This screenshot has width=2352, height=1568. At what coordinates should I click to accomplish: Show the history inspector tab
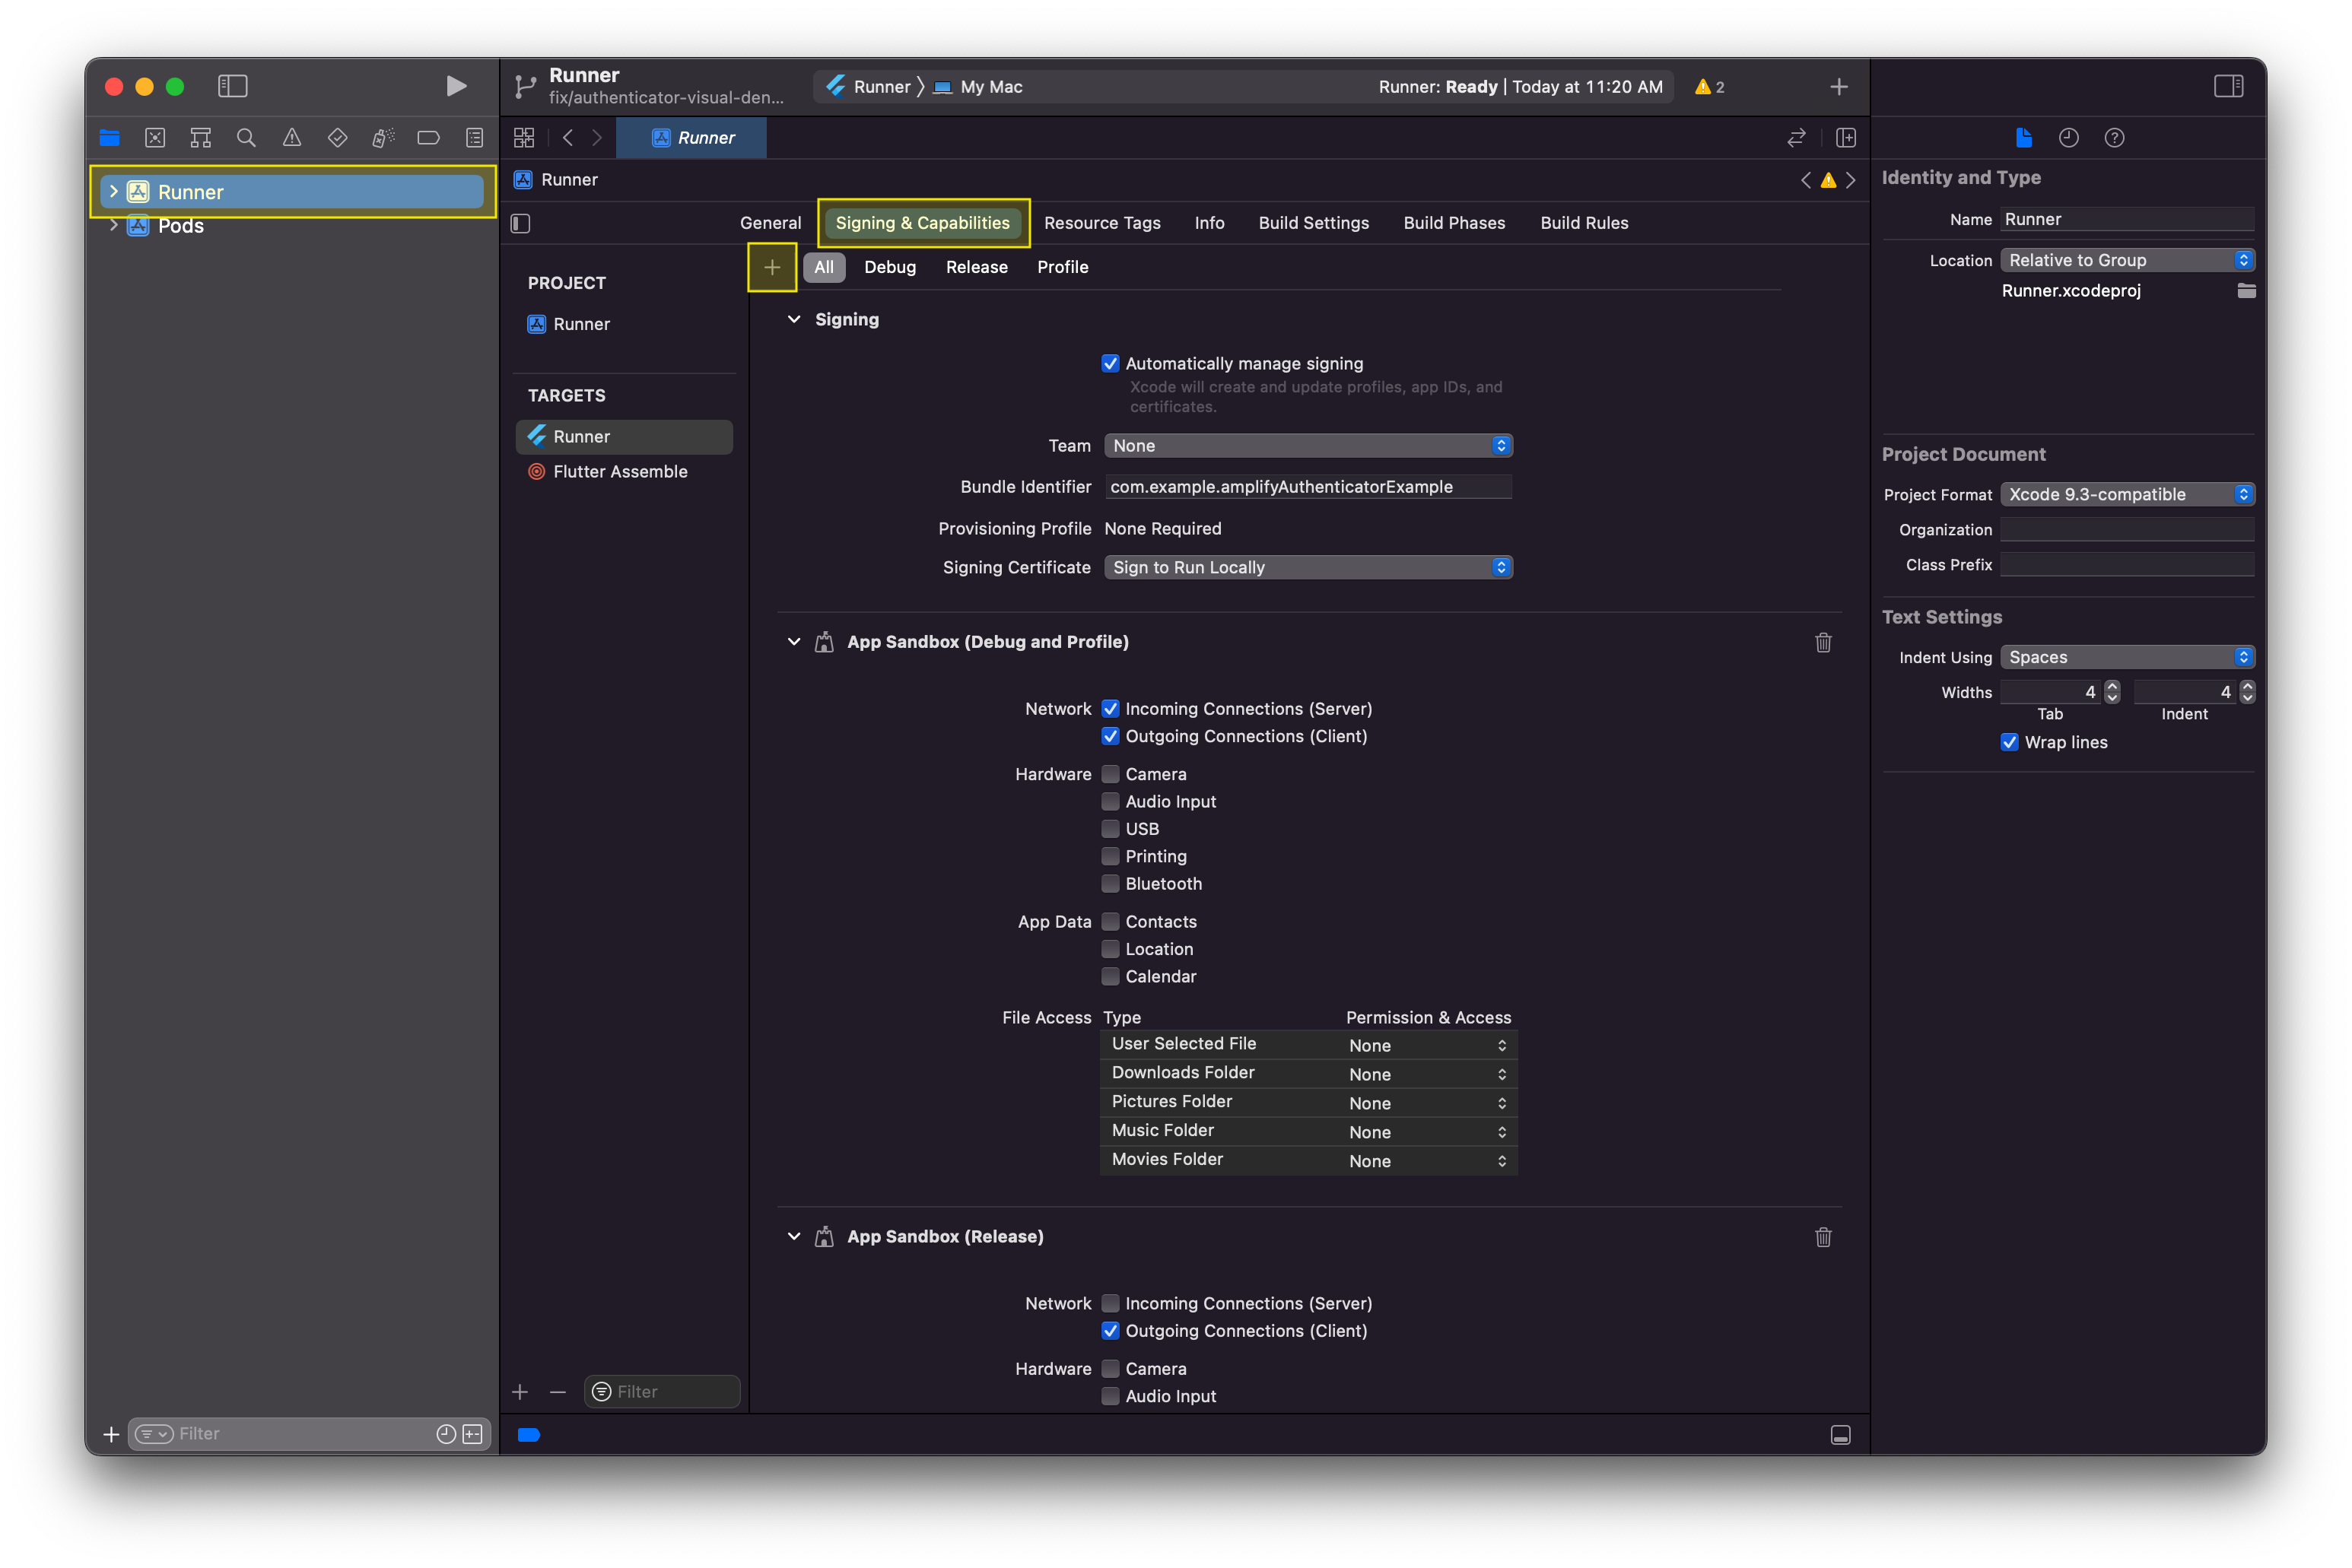[2069, 138]
